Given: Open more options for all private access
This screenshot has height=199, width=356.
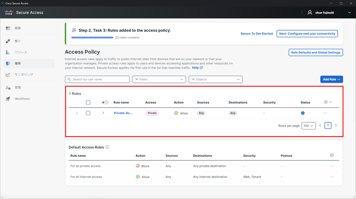Looking at the screenshot, I should tap(332, 166).
